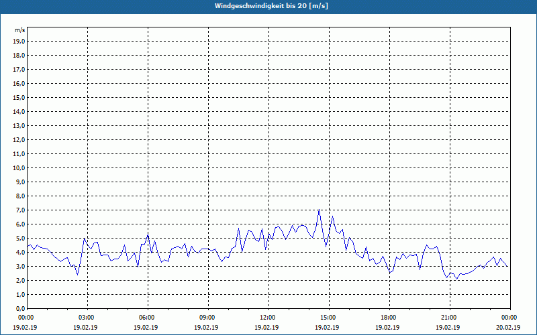Click the chart title Windgeschwindigkeit bis 20 [m/s]
The height and width of the screenshot is (335, 537).
pyautogui.click(x=271, y=6)
